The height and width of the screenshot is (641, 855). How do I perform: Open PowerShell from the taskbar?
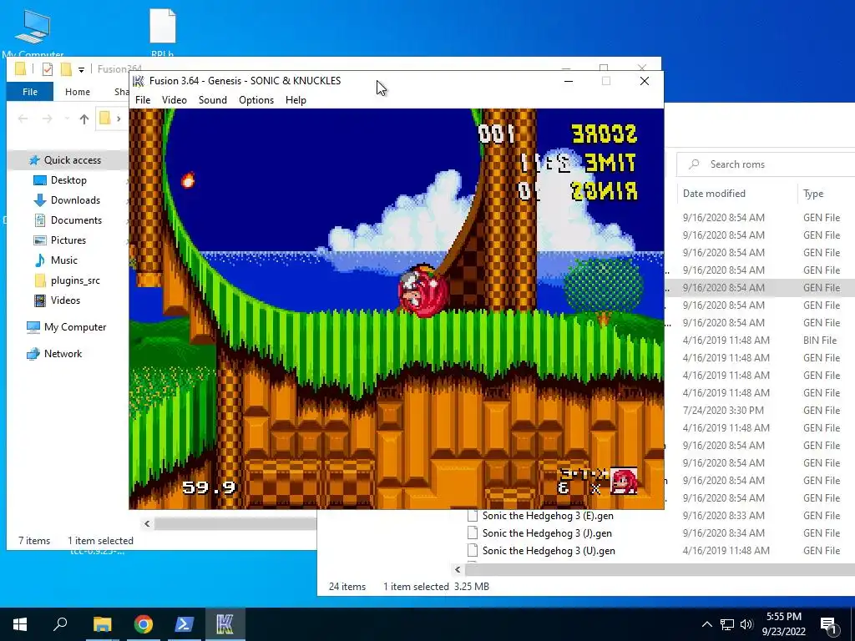pyautogui.click(x=185, y=624)
